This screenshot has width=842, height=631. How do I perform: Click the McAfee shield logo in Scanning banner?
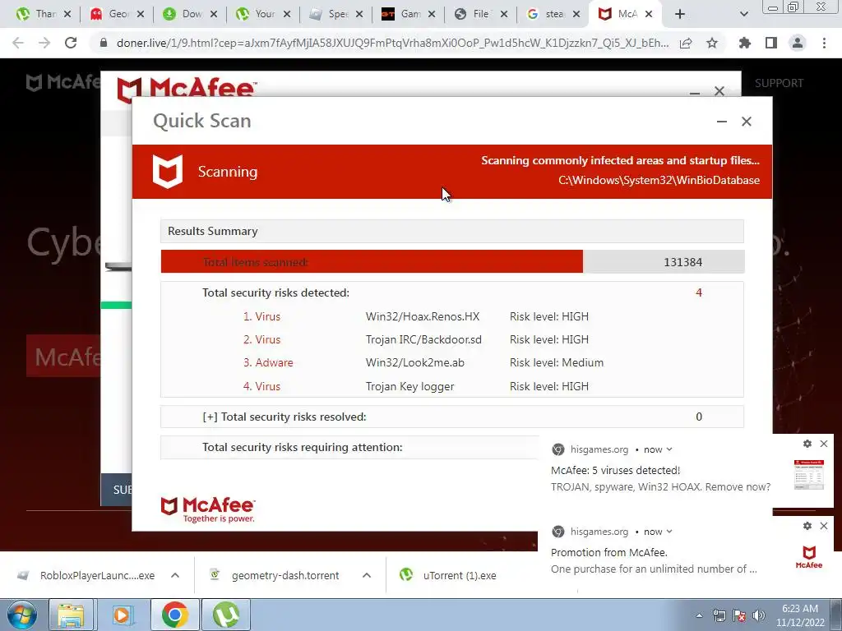point(168,171)
